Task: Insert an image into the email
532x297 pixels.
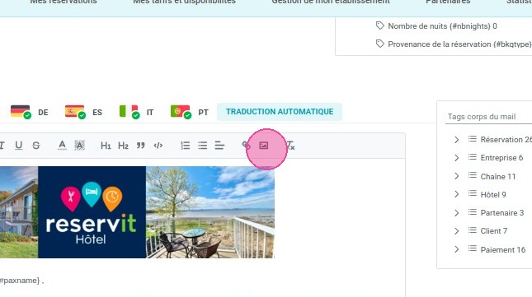Action: click(x=264, y=146)
